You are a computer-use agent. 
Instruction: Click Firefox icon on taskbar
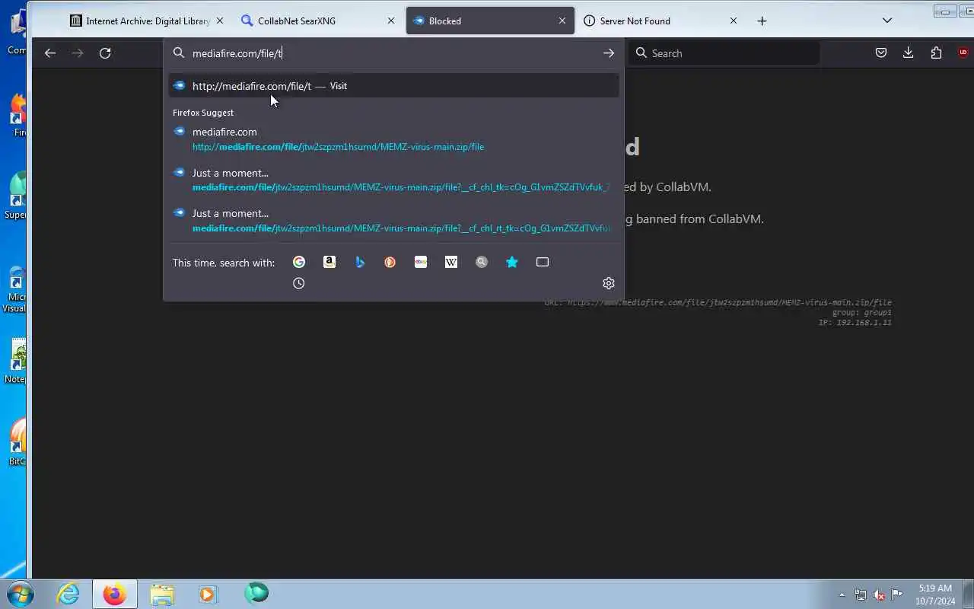tap(115, 593)
